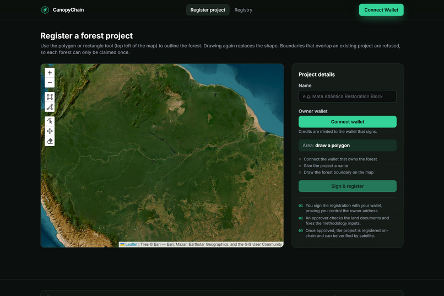Click Connect wallet under Owner wallet

tap(348, 122)
